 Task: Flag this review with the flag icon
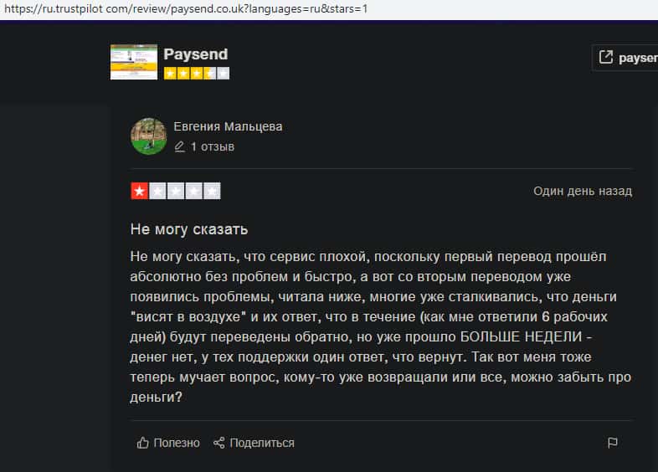click(x=613, y=443)
